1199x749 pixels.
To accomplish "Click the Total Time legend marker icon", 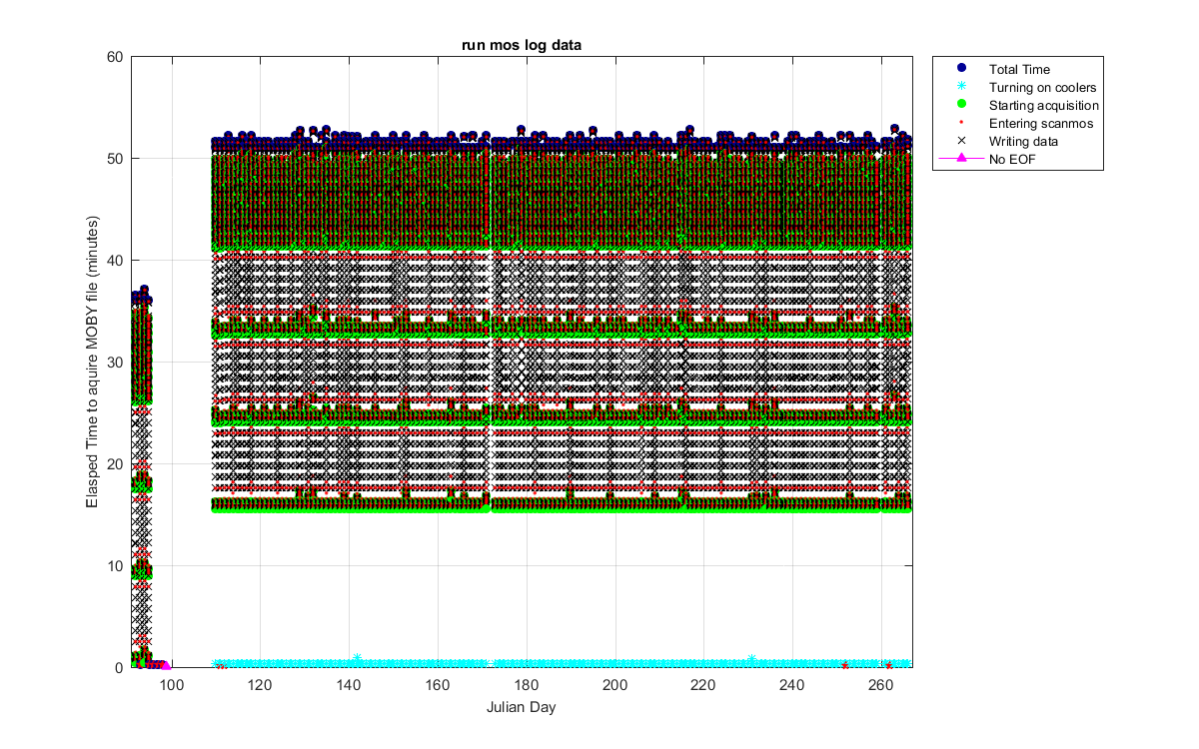I will point(960,69).
